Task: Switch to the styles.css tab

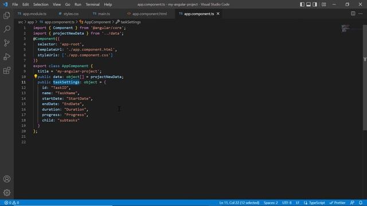Action: click(69, 14)
